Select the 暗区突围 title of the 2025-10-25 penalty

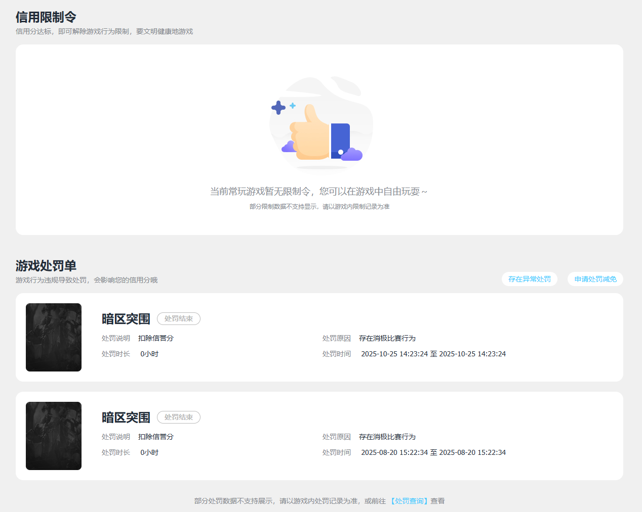point(126,319)
